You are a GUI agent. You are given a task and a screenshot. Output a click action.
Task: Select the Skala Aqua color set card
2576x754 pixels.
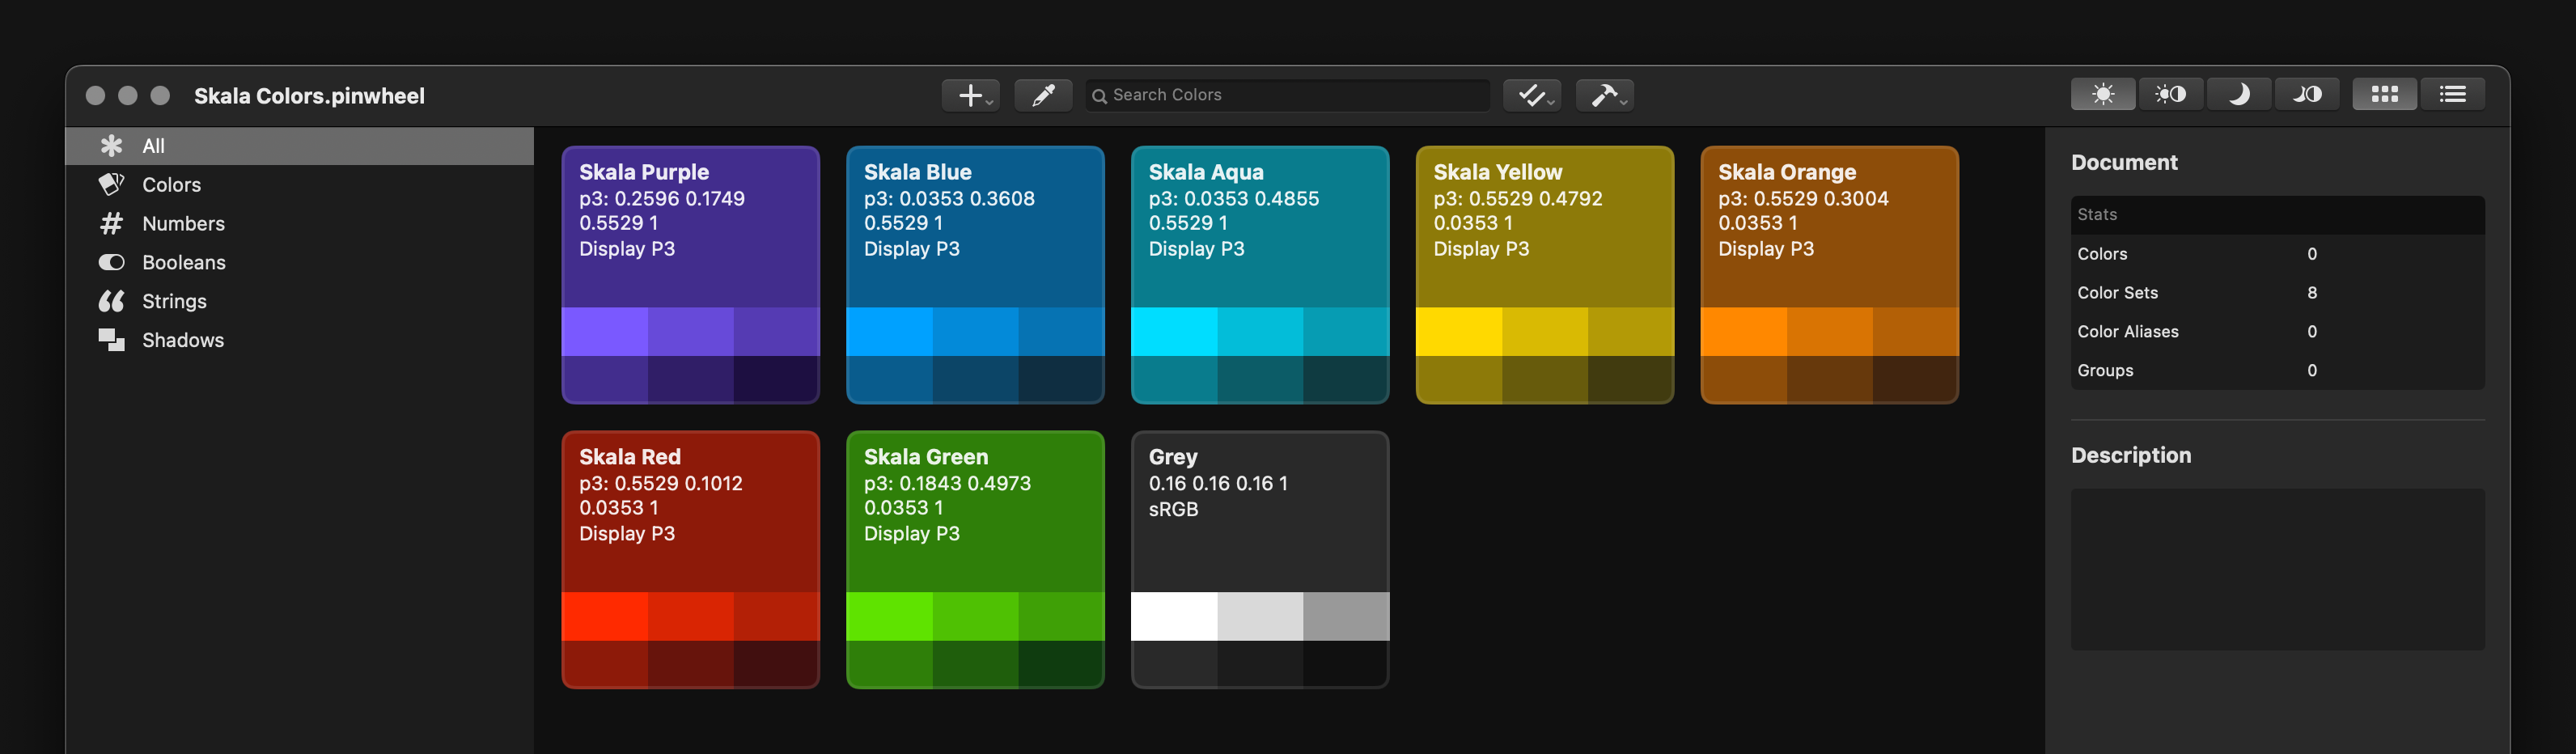1260,275
